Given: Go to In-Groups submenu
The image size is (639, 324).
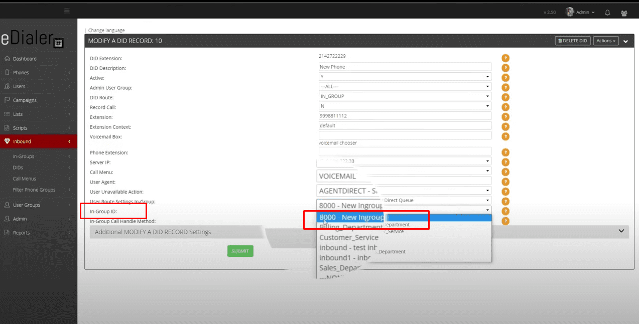Looking at the screenshot, I should pyautogui.click(x=24, y=156).
